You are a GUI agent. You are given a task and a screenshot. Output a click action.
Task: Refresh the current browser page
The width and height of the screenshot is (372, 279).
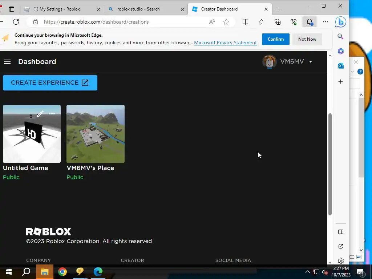[x=16, y=22]
